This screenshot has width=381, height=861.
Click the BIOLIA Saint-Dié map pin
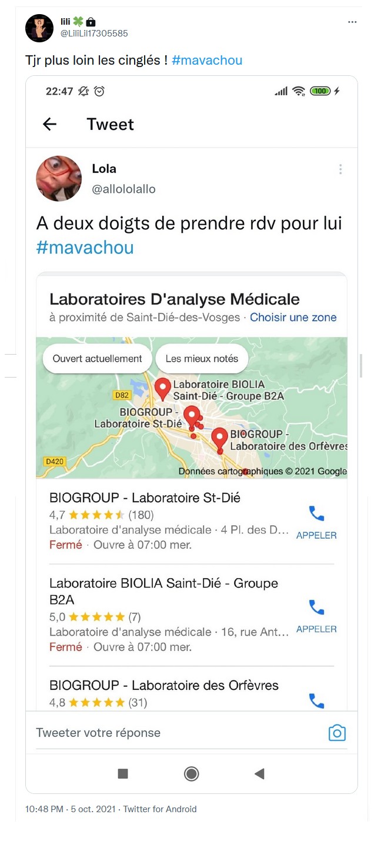163,388
